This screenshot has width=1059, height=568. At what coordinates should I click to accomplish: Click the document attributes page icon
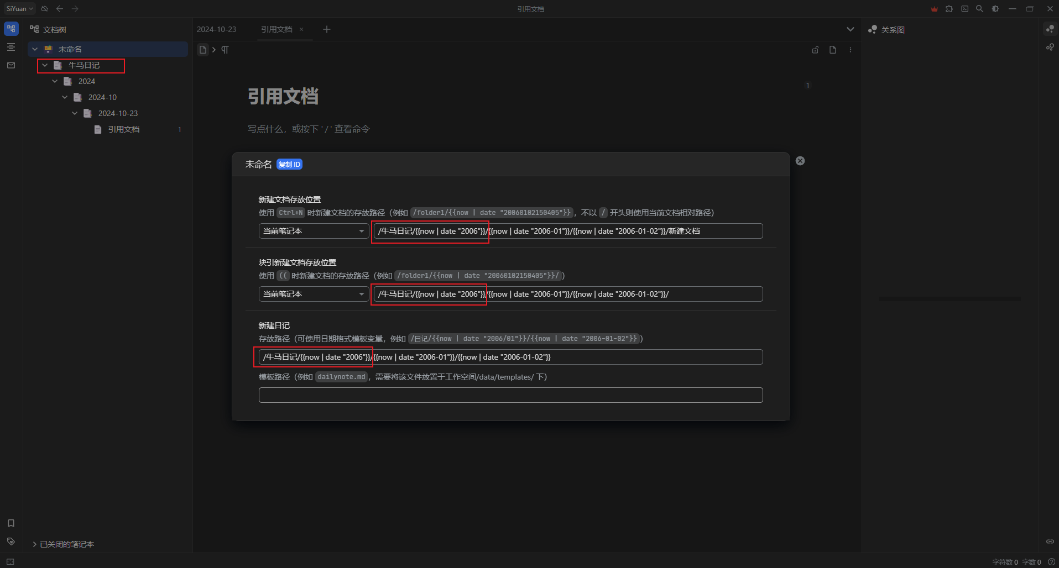pyautogui.click(x=833, y=50)
